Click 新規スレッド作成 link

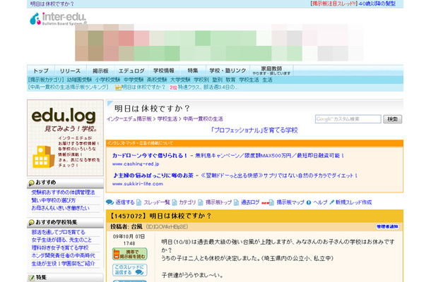pyautogui.click(x=353, y=202)
